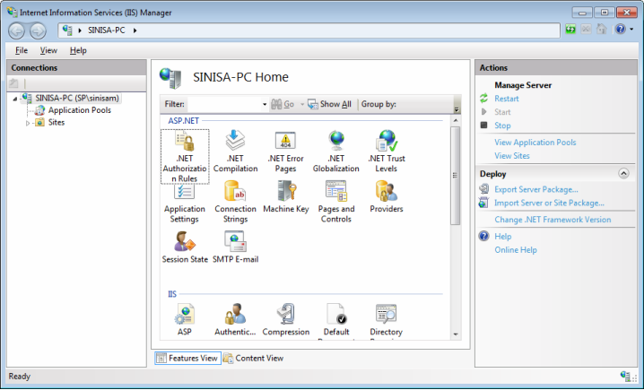Open ASP feature icon

(x=185, y=315)
